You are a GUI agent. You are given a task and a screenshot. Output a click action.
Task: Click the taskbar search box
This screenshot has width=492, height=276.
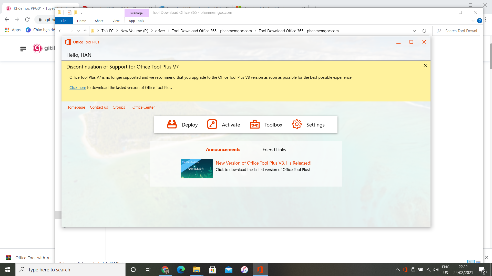(70, 270)
